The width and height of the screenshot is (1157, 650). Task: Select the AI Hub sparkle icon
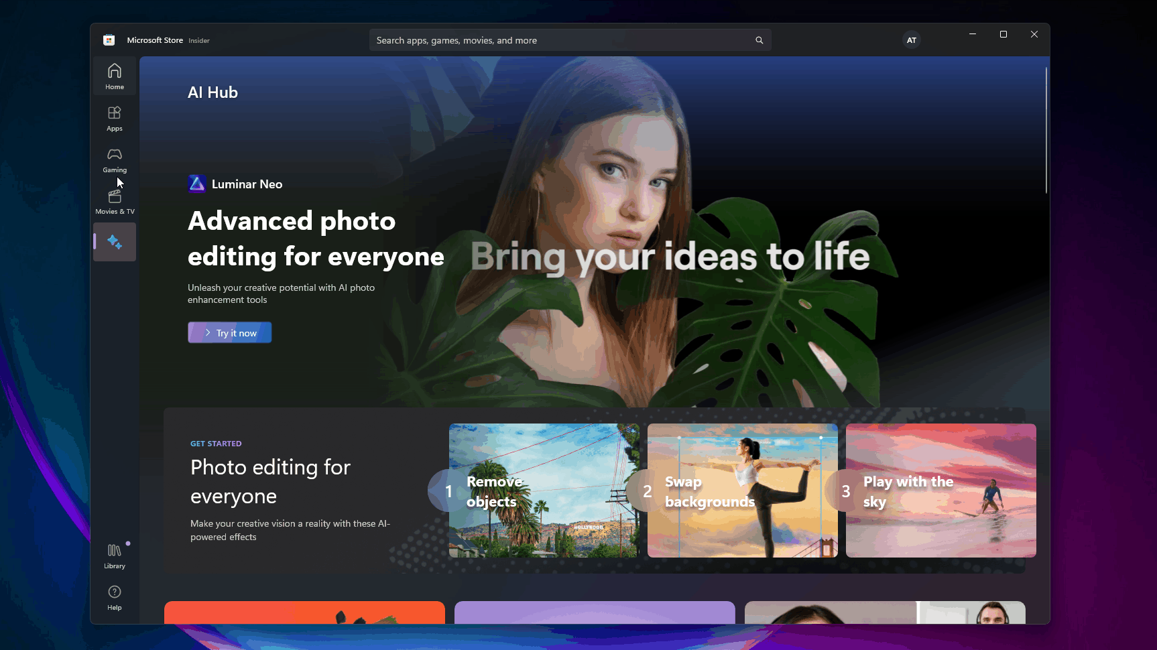tap(115, 242)
